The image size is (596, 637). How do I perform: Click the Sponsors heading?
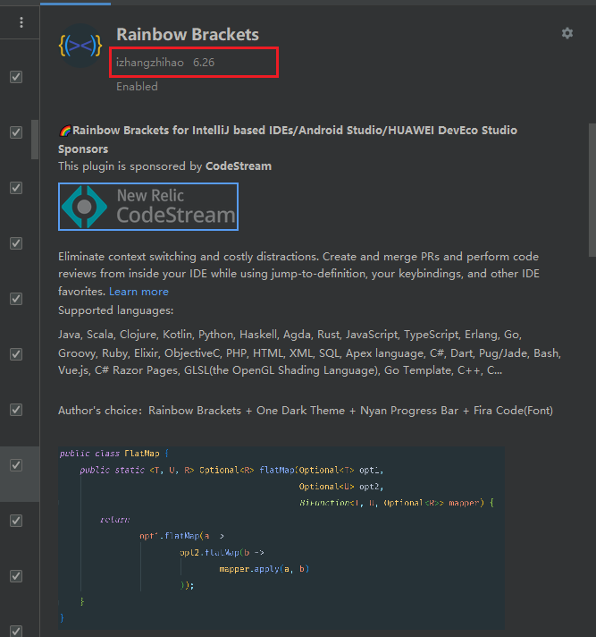(x=83, y=149)
